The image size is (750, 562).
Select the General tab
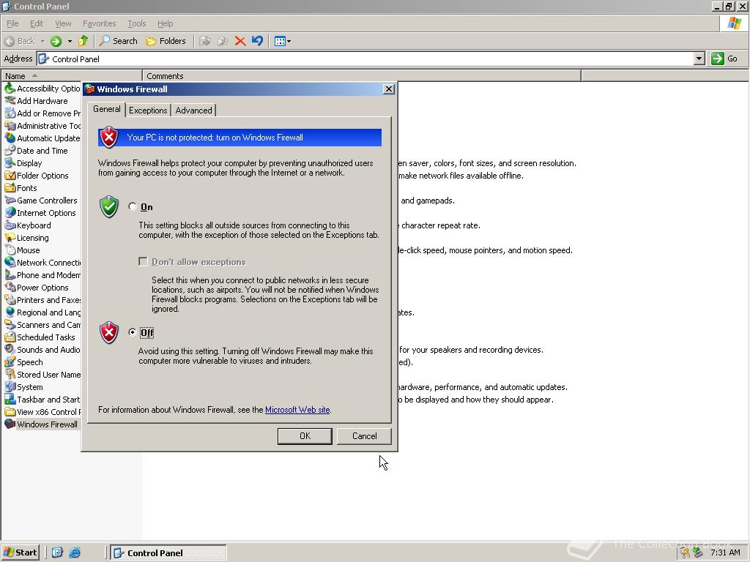[x=107, y=109]
